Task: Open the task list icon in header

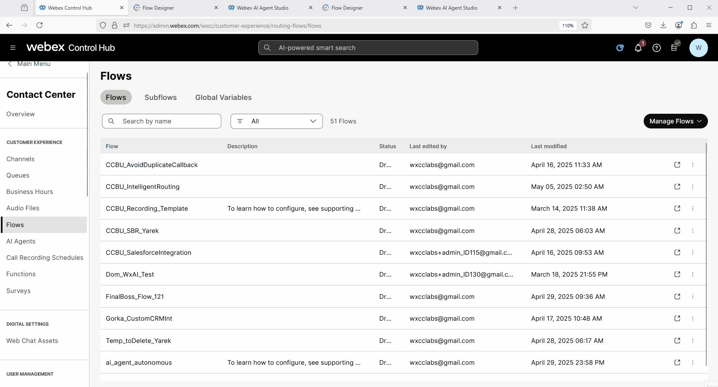Action: (674, 48)
